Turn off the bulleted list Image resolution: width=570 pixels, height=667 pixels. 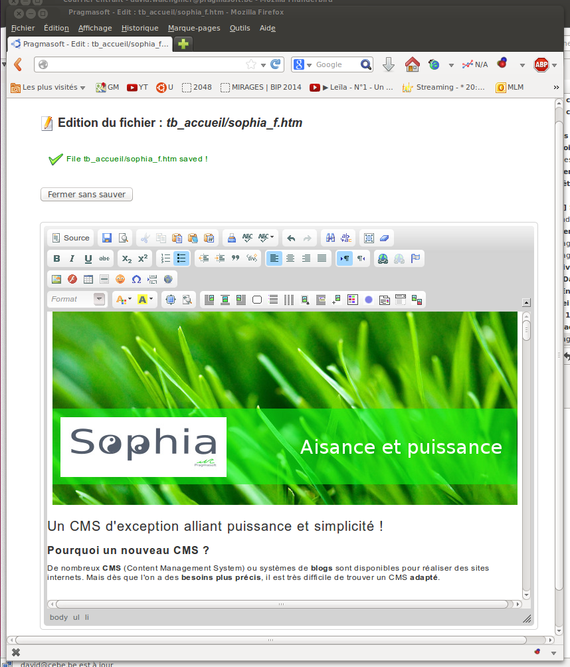coord(181,258)
